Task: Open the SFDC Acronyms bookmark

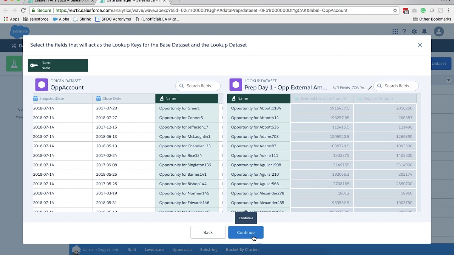Action: (113, 19)
